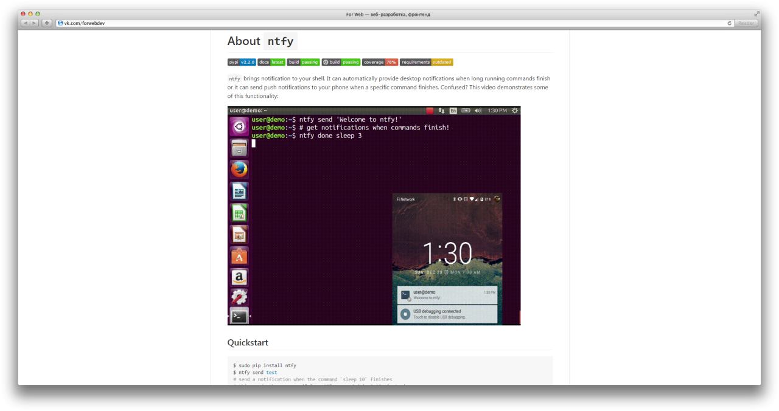Screen dimensions: 779x411
Task: Reload the page with the refresh icon
Action: coord(729,23)
